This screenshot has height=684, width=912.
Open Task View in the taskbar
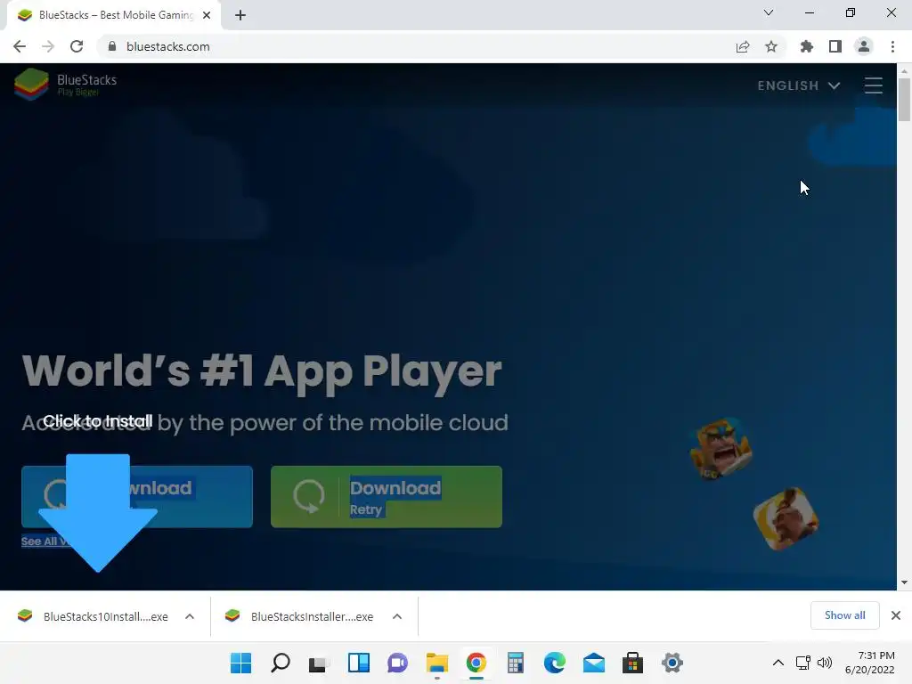pos(320,663)
